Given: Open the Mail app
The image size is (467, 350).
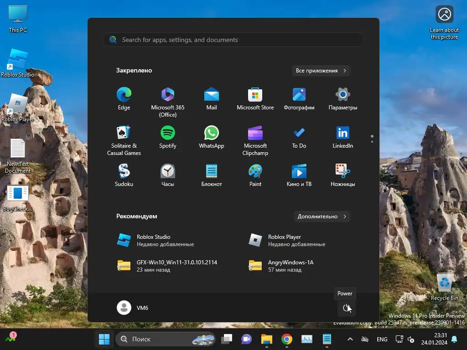Looking at the screenshot, I should pos(212,99).
